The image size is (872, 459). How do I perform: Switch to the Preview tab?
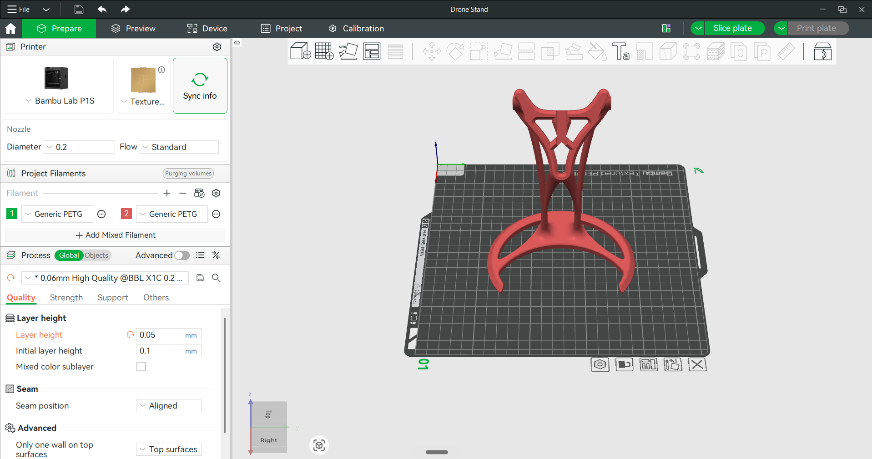click(x=133, y=28)
